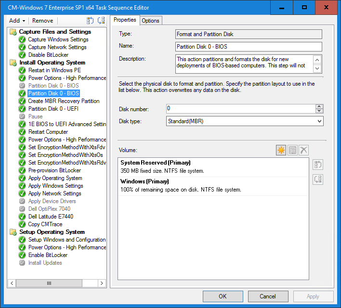Screen dimensions: 341x308
Task: Click the Capture Files and Settings folder icon
Action: click(x=13, y=32)
